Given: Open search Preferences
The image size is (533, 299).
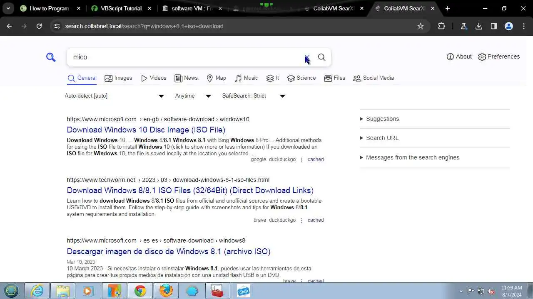Looking at the screenshot, I should 498,56.
